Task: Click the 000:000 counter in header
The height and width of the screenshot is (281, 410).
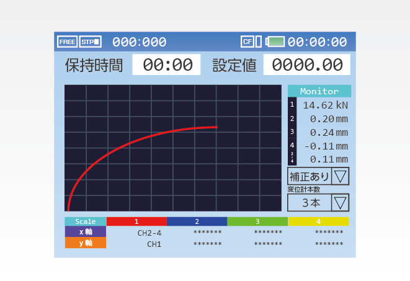Action: pyautogui.click(x=140, y=42)
